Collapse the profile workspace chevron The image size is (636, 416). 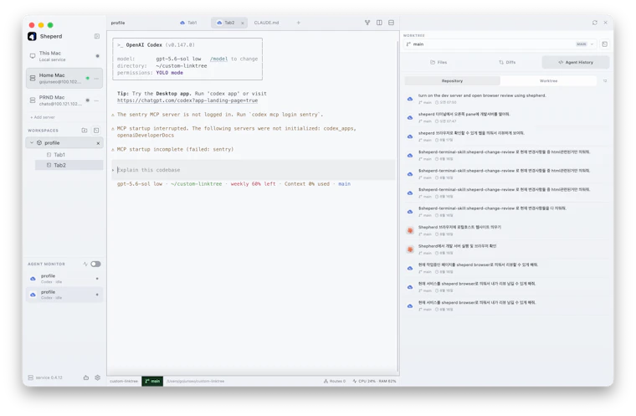(32, 143)
